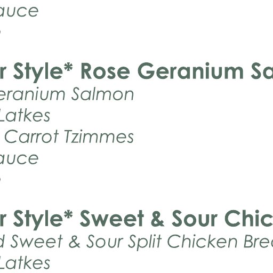Select the bottom 'Latkes' line

point(25,263)
